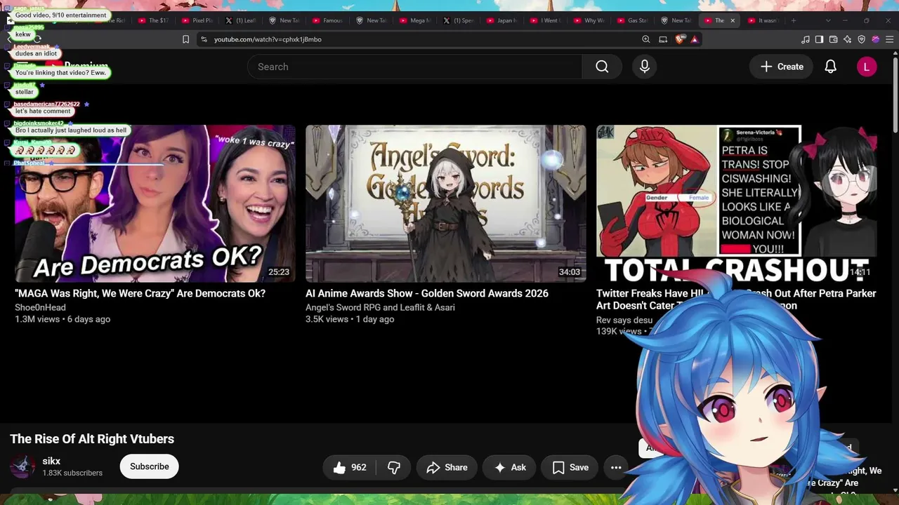
Task: Open 'AI Anime Awards Show' video title
Action: coord(427,293)
